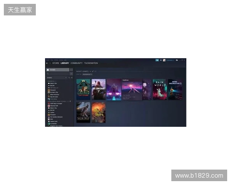The height and width of the screenshot is (185, 231).
Task: Select The Long Dark game cover
Action: tap(99, 89)
